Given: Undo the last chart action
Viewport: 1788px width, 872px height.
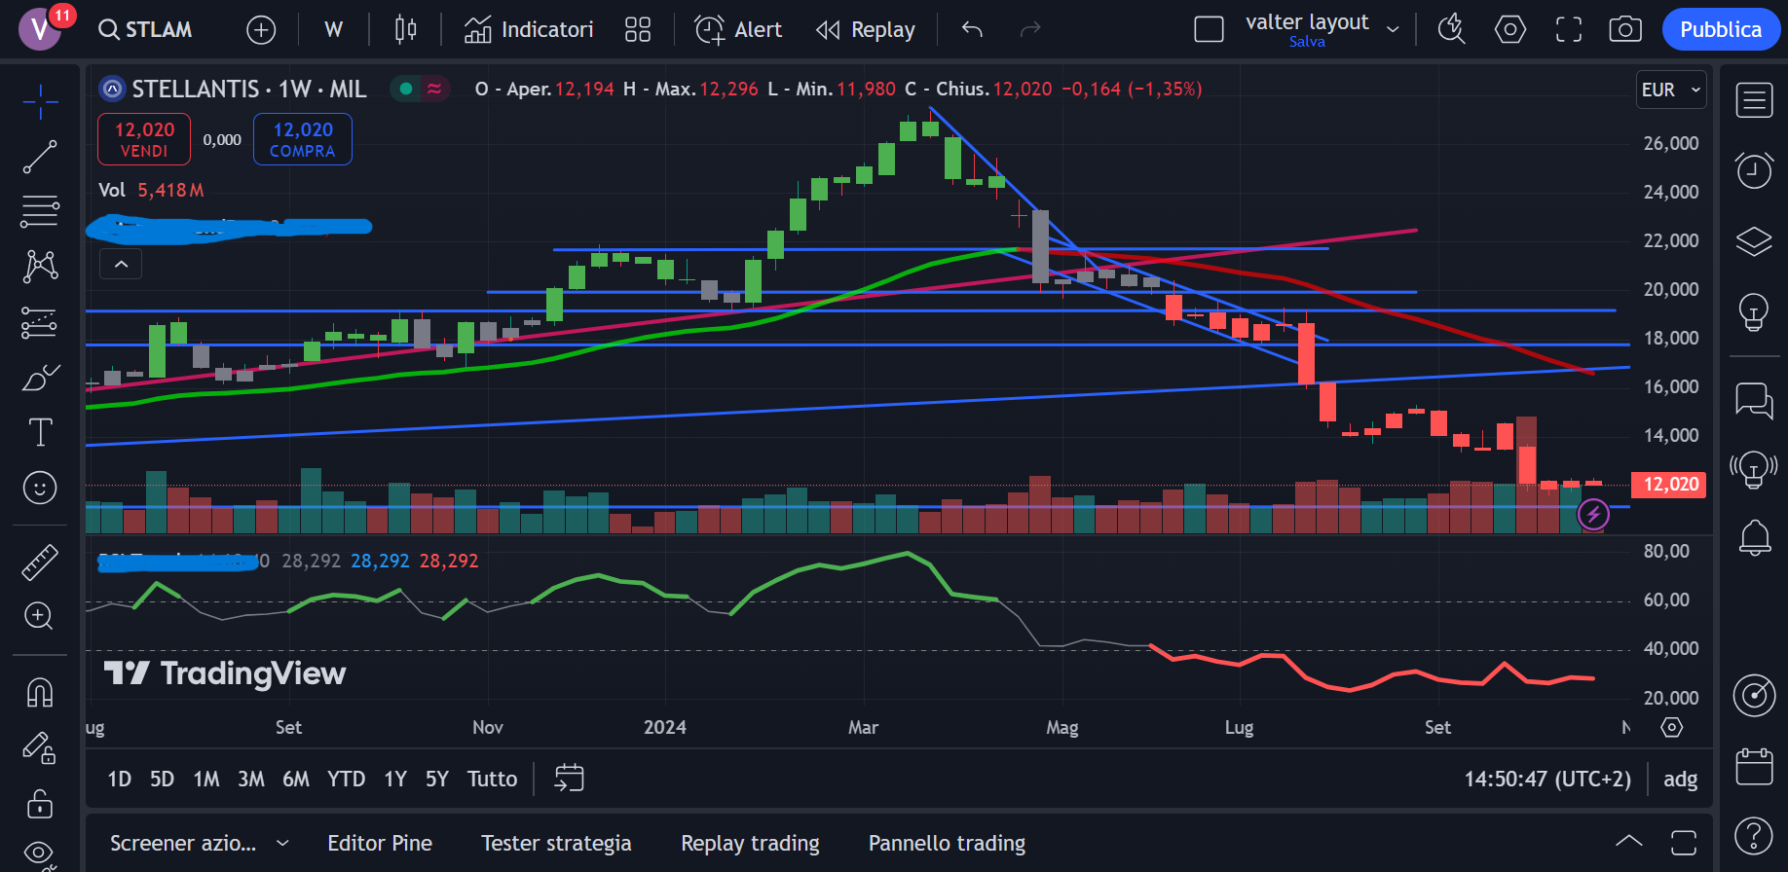Looking at the screenshot, I should point(972,29).
